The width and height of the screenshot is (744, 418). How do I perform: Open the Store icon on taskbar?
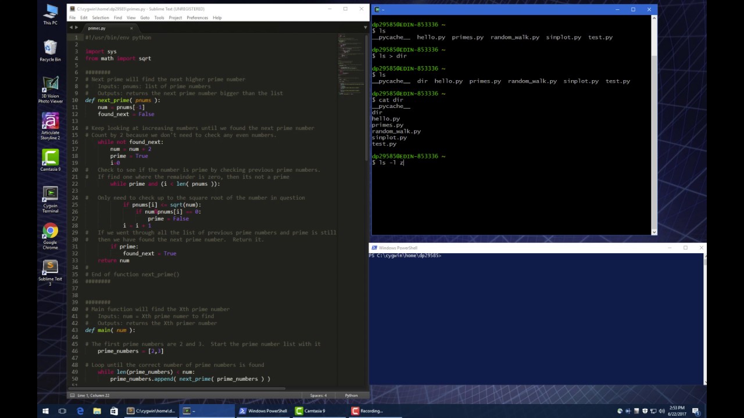114,411
